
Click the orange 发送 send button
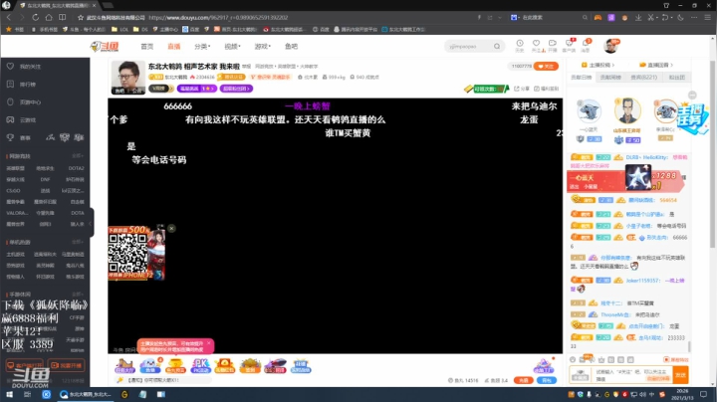coord(680,375)
